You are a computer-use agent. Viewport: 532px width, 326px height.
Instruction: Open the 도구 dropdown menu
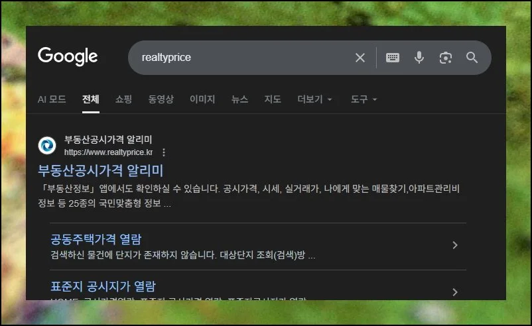tap(364, 99)
